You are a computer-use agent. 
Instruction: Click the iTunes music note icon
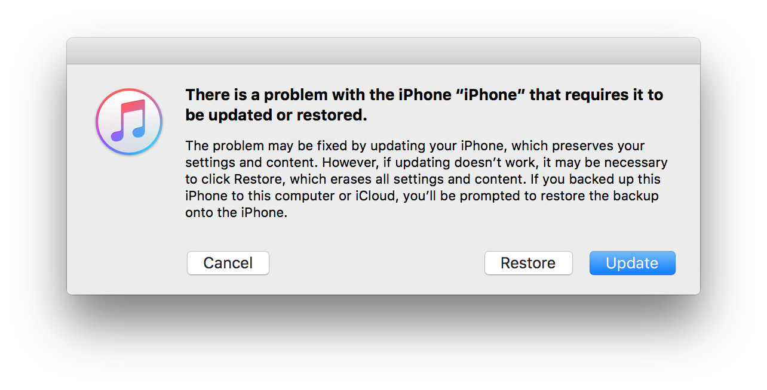click(129, 120)
